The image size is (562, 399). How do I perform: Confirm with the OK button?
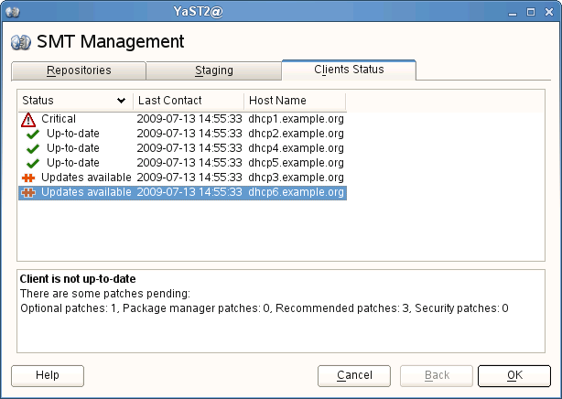(x=514, y=375)
